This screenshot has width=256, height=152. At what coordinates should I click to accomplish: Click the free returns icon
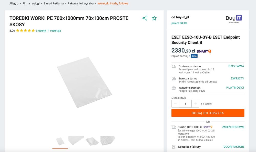[174, 79]
